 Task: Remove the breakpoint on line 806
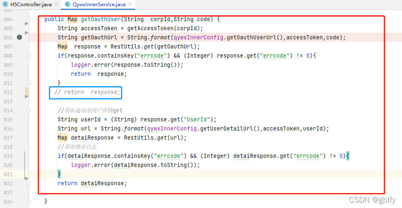tap(19, 37)
